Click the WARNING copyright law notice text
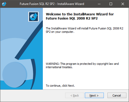 pyautogui.click(x=82, y=66)
